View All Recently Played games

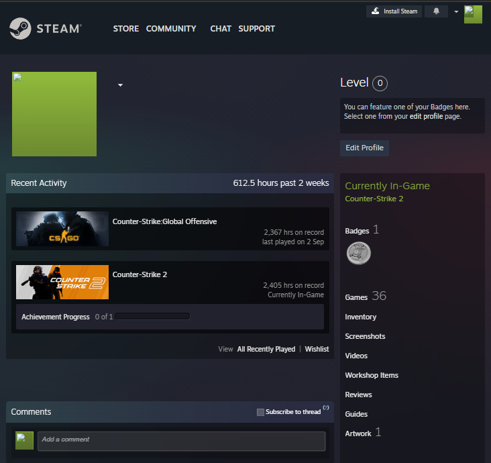[266, 349]
